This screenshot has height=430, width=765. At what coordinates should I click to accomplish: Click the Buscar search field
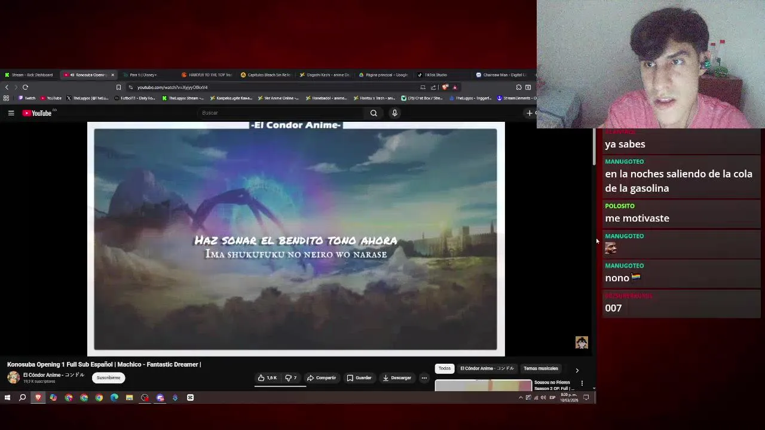click(x=281, y=113)
